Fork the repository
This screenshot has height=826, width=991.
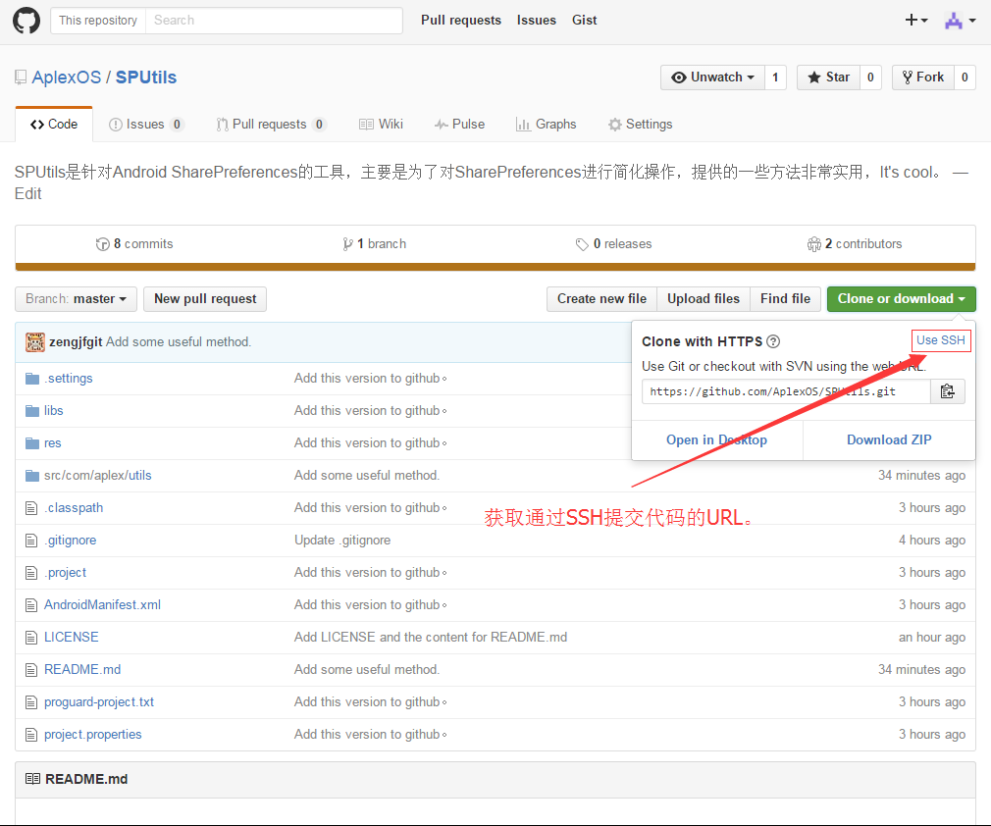click(922, 77)
